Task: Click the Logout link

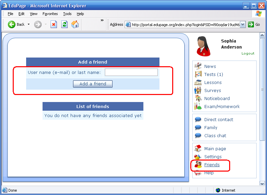Action: pyautogui.click(x=248, y=54)
